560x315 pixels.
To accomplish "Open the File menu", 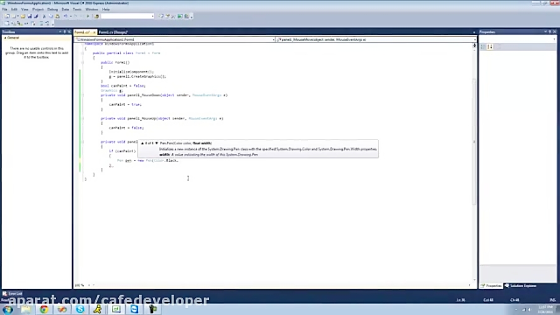I will click(4, 9).
